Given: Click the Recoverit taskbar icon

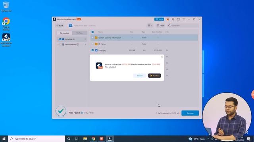Looking at the screenshot, I should (110, 138).
